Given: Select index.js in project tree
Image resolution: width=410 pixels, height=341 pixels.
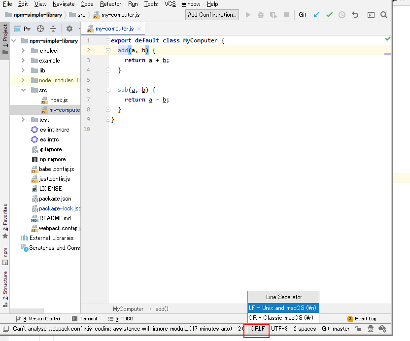Looking at the screenshot, I should pos(54,100).
